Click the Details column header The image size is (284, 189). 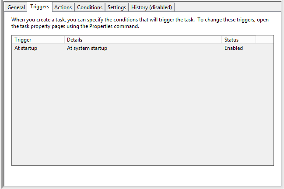point(143,40)
